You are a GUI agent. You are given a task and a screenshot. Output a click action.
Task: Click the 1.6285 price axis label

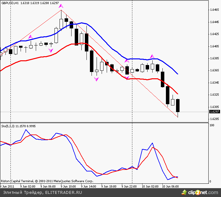tap(214, 119)
